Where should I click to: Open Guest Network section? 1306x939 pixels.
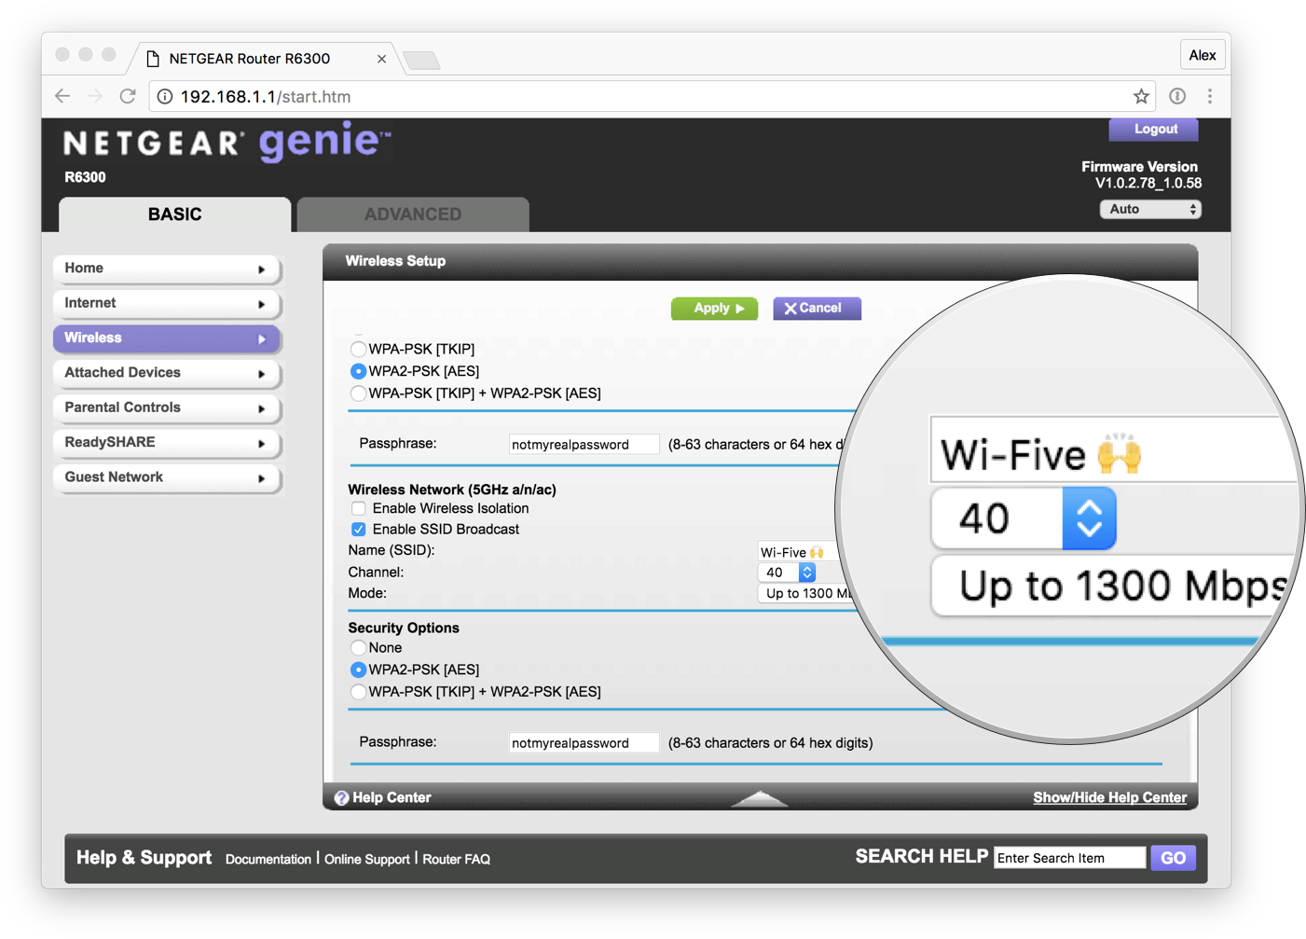coord(167,477)
